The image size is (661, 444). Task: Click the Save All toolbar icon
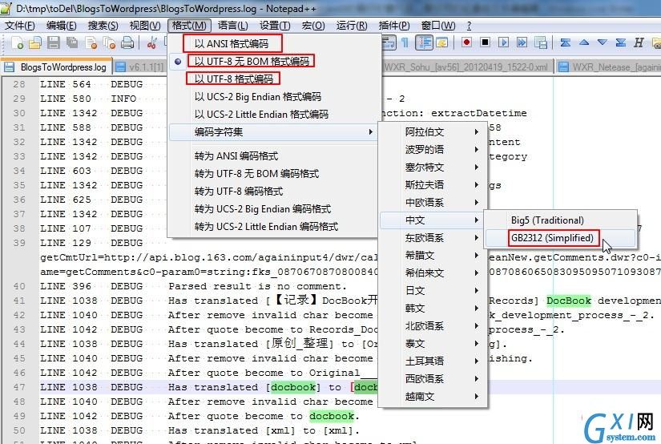click(x=72, y=42)
